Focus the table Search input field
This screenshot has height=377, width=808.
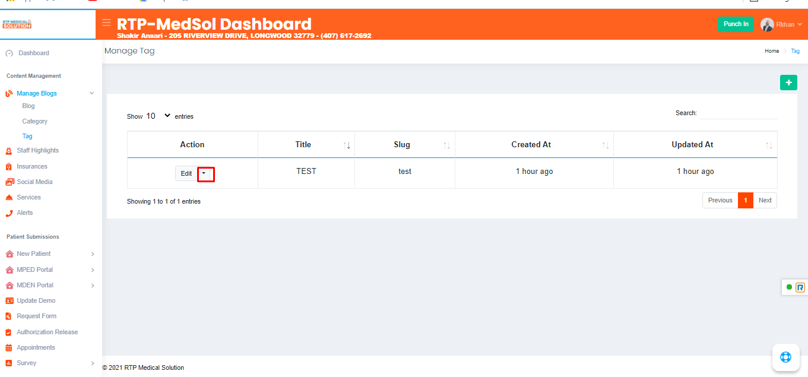coord(739,113)
